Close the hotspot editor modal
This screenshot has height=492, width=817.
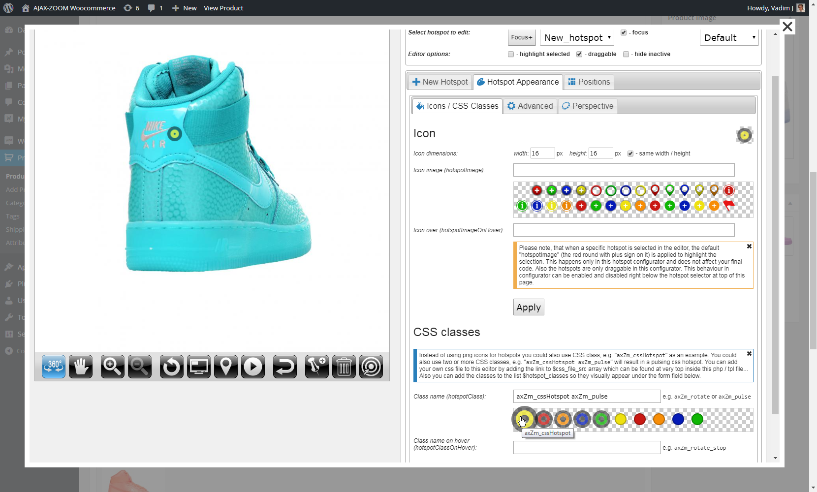(787, 27)
